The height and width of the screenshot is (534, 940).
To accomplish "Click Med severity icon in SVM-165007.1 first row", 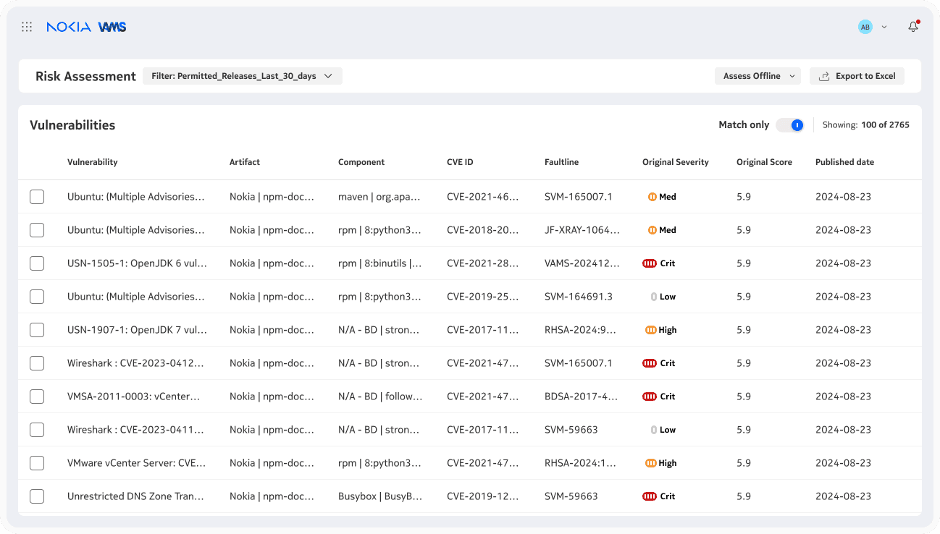I will point(652,197).
